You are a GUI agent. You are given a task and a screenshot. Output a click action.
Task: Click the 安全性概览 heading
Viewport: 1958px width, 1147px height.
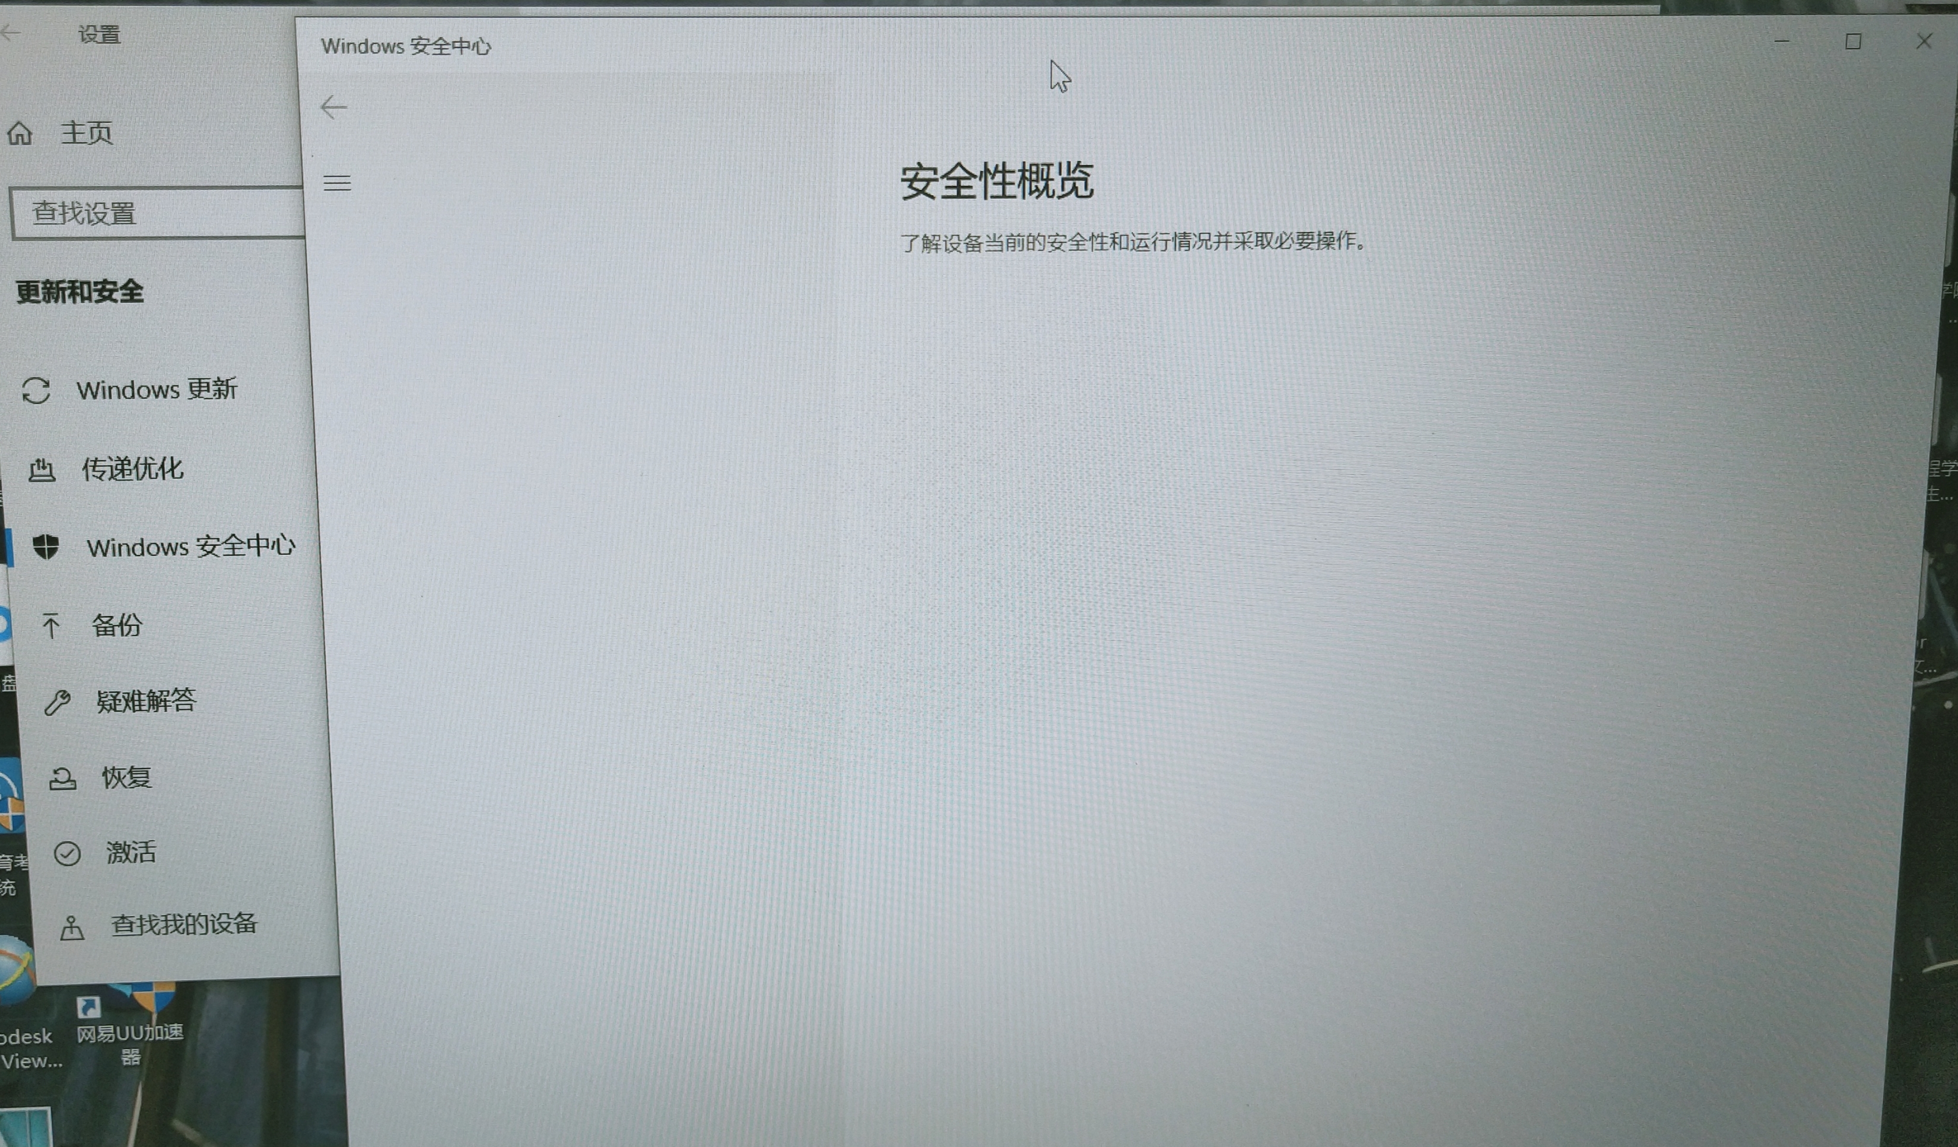coord(997,182)
